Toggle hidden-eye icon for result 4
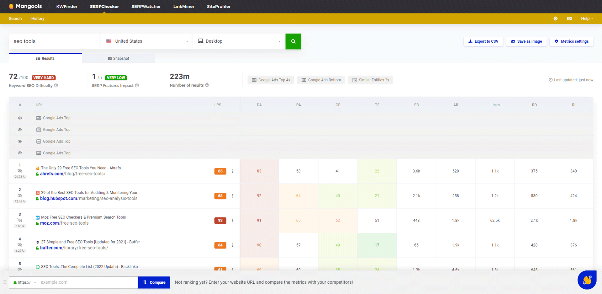 20,245
